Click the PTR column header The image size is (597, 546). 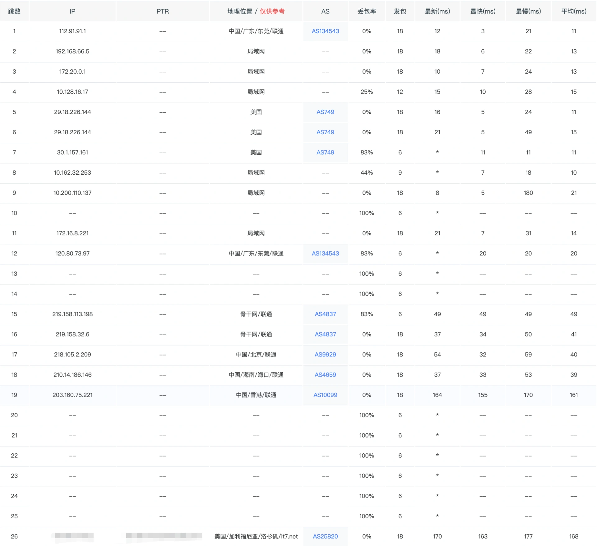[163, 11]
